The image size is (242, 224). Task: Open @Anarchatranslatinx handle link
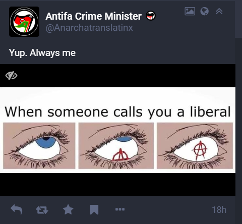point(89,27)
